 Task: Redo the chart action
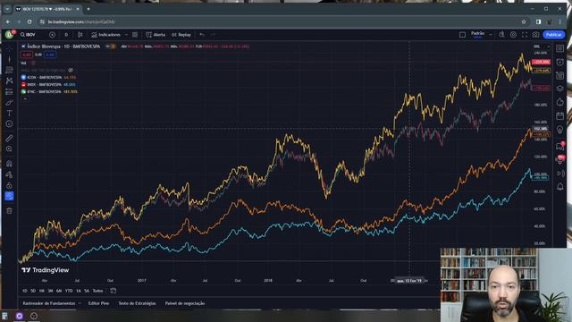coord(213,35)
